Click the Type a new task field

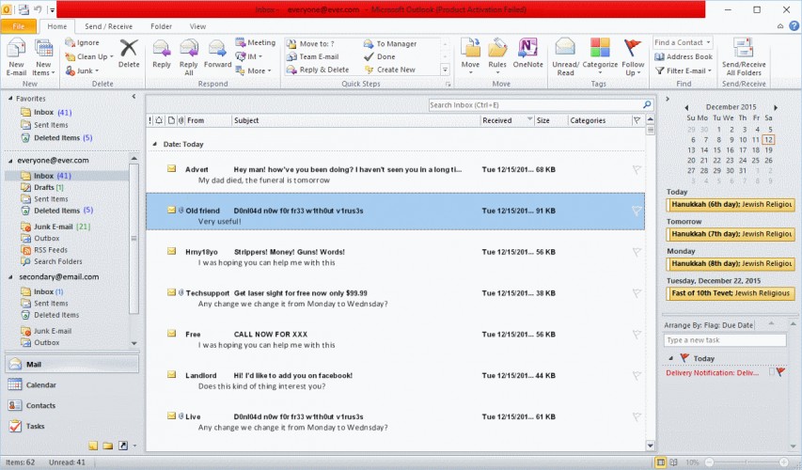point(724,340)
